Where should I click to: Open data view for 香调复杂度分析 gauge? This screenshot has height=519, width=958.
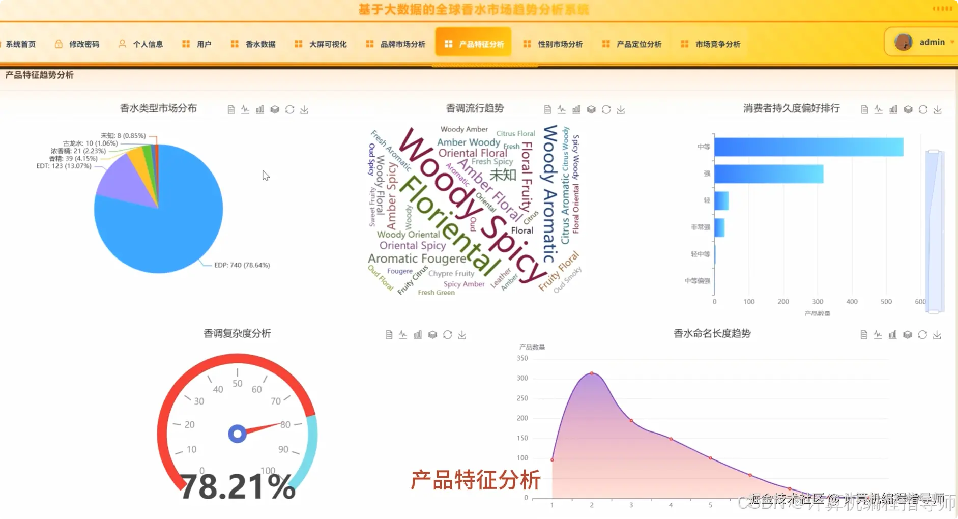tap(388, 334)
